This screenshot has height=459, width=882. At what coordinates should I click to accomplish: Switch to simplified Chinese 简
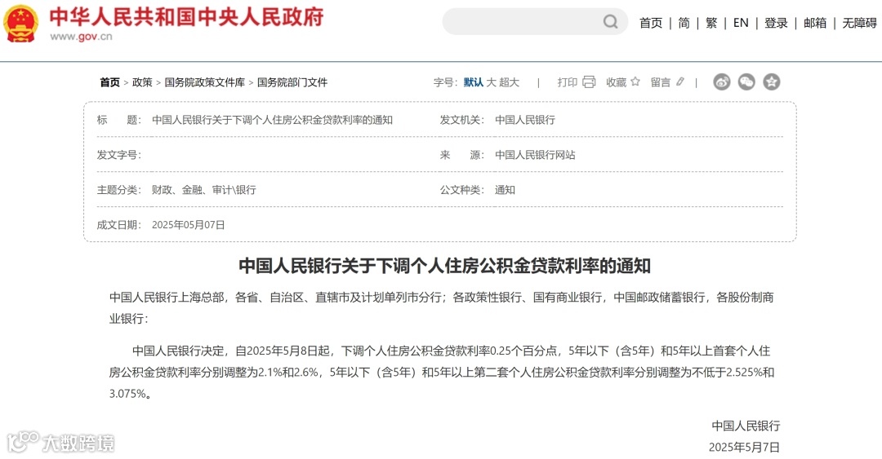pyautogui.click(x=684, y=23)
